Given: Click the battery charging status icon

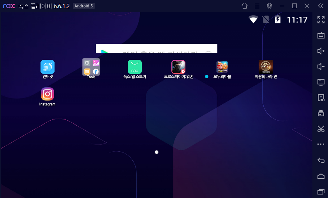Looking at the screenshot, I should coord(278,19).
